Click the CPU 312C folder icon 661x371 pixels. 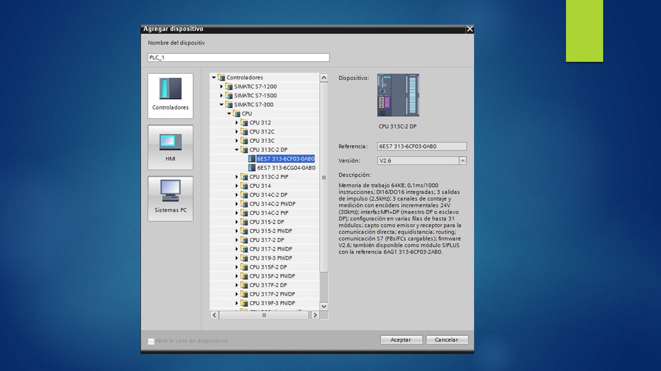(245, 131)
